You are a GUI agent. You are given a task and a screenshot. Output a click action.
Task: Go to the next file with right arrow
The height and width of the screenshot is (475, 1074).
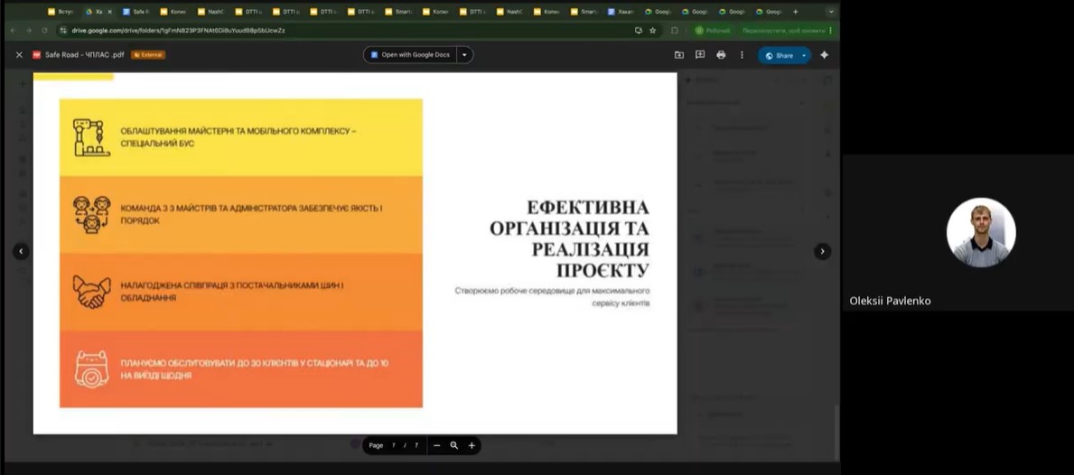(x=822, y=251)
